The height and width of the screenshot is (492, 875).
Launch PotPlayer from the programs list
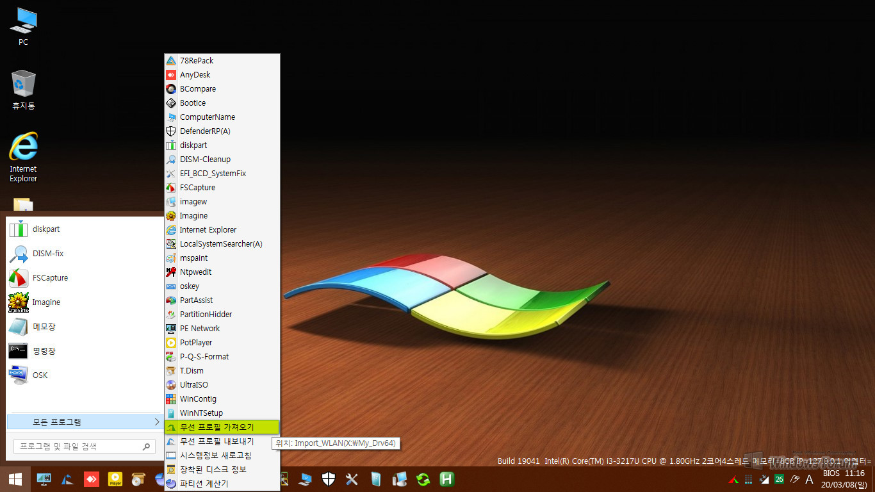(222, 343)
